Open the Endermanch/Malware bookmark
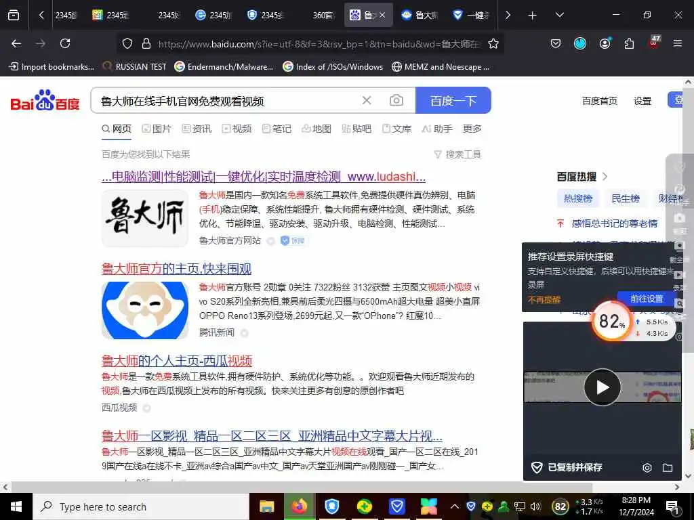Screen dimensions: 694x520 [x=224, y=67]
